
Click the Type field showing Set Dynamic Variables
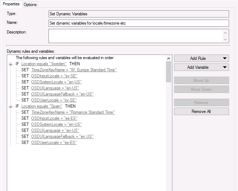[x=138, y=14]
